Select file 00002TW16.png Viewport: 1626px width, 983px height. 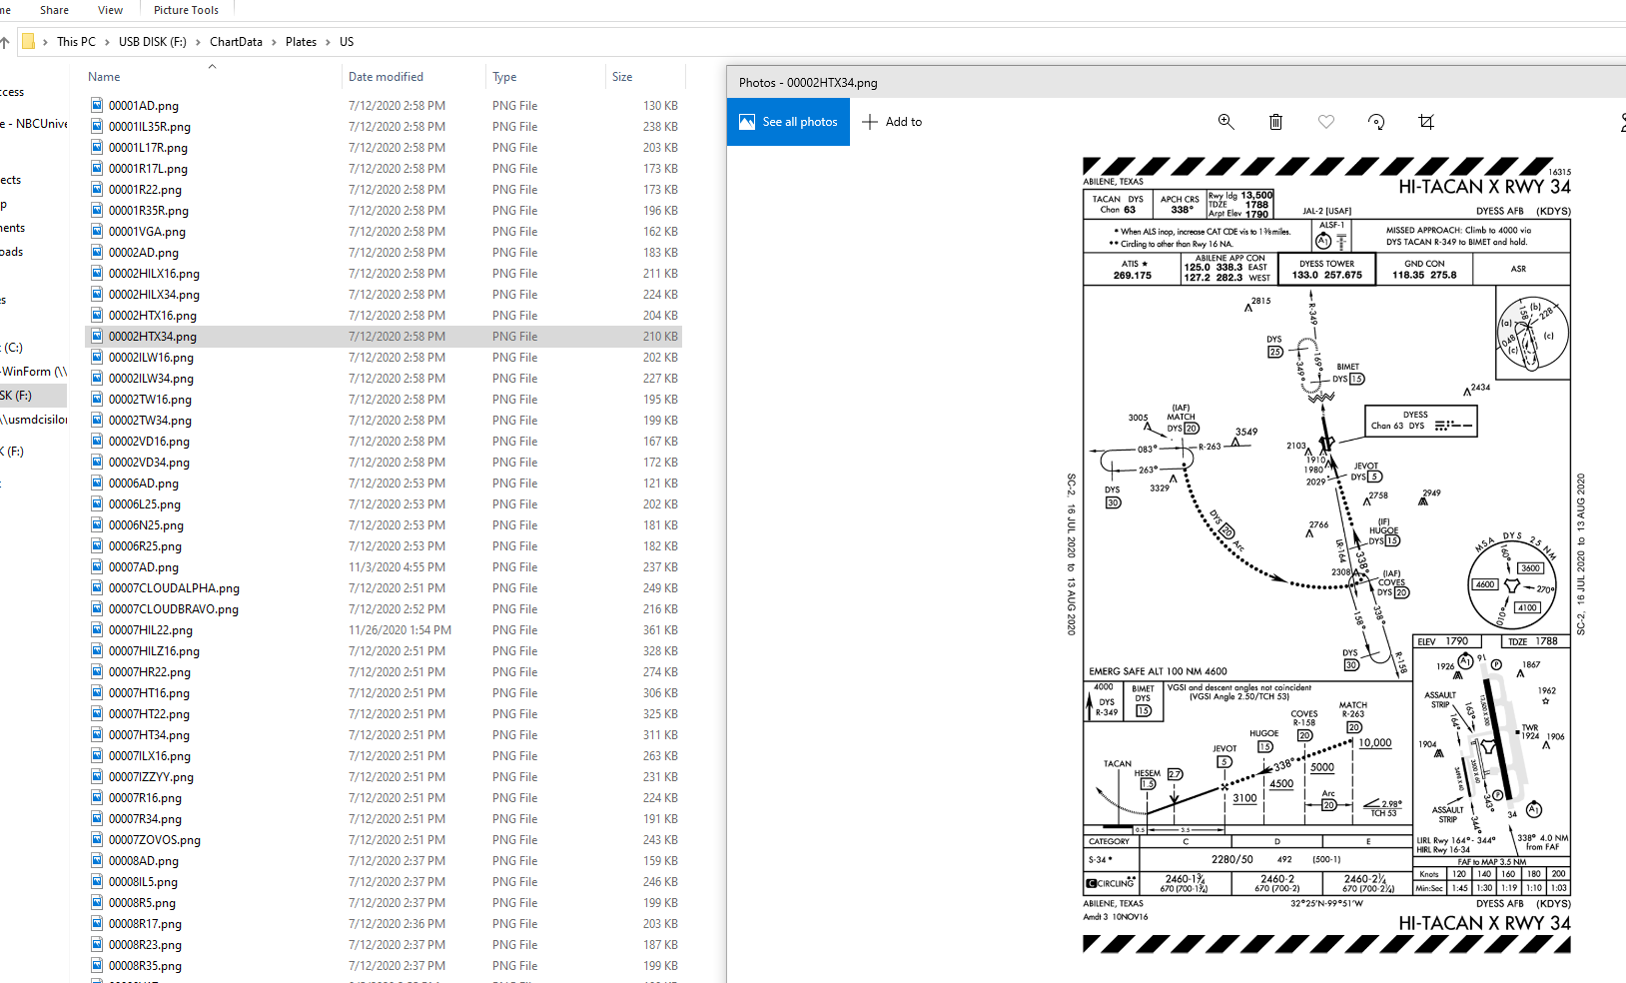[150, 400]
